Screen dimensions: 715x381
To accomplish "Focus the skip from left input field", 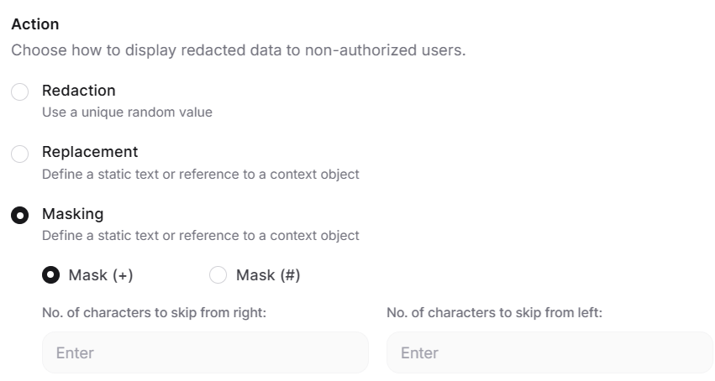I will (x=549, y=352).
